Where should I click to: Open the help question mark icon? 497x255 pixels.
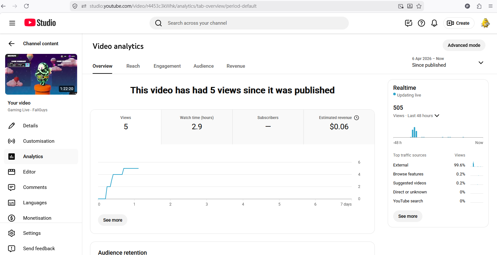421,23
